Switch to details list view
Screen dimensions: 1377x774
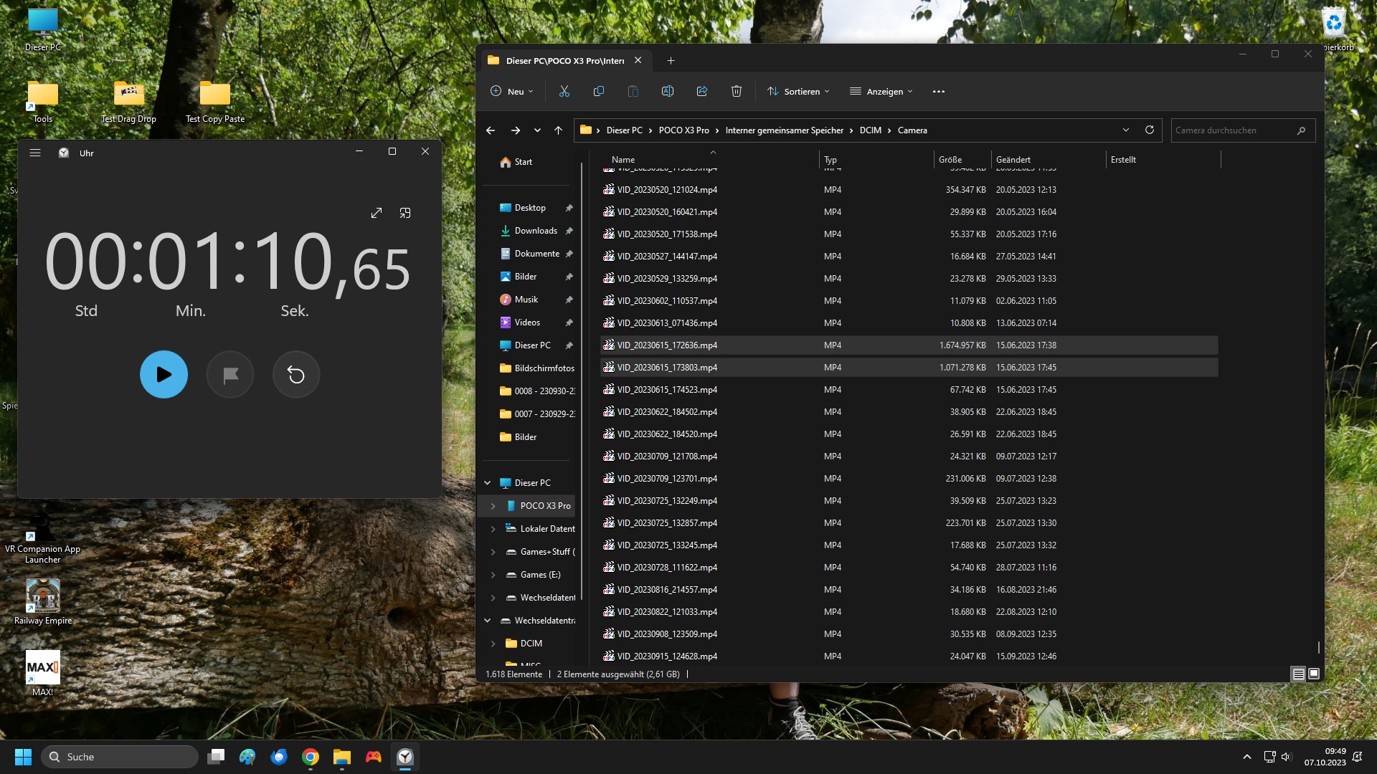coord(1298,674)
